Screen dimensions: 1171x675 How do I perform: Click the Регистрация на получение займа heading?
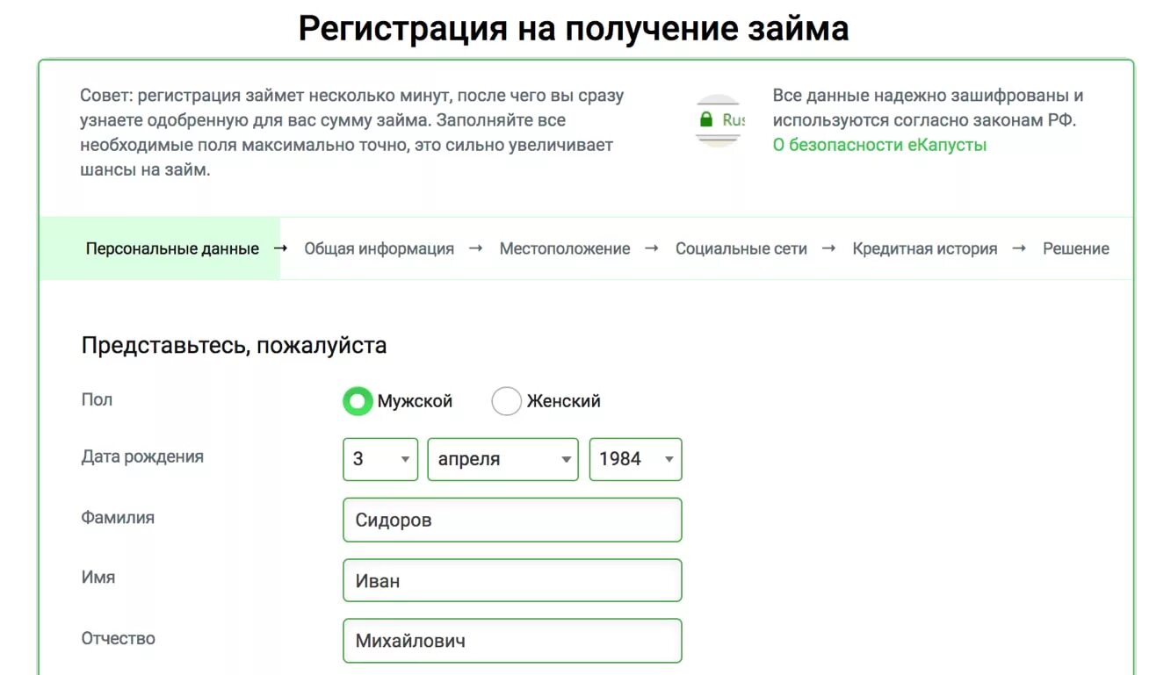coord(574,29)
